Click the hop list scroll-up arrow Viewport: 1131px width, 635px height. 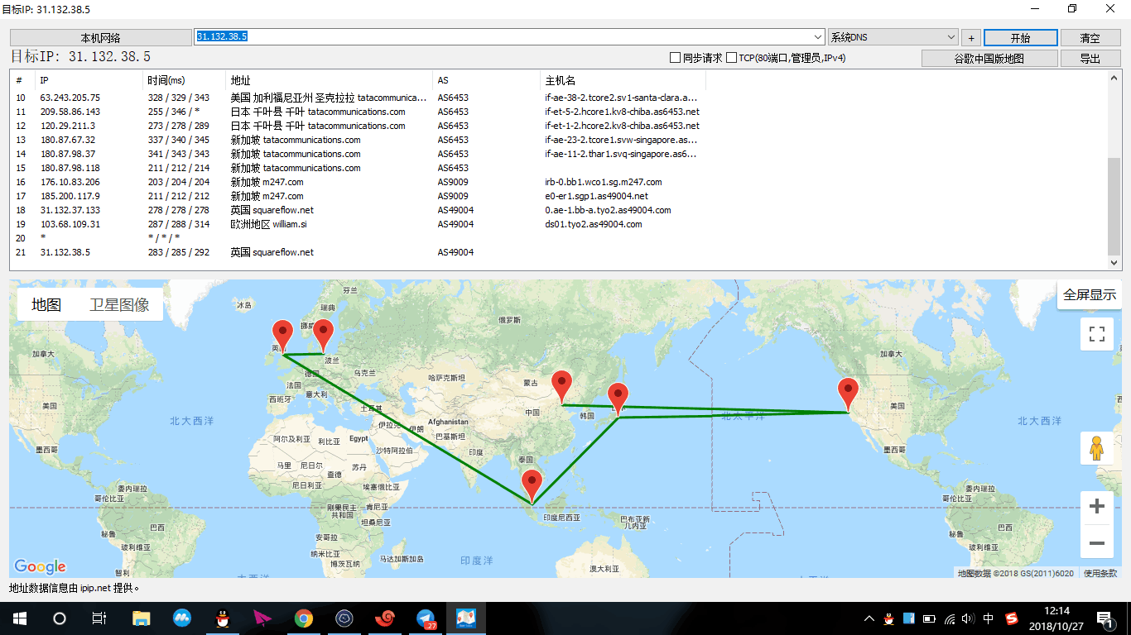tap(1114, 77)
